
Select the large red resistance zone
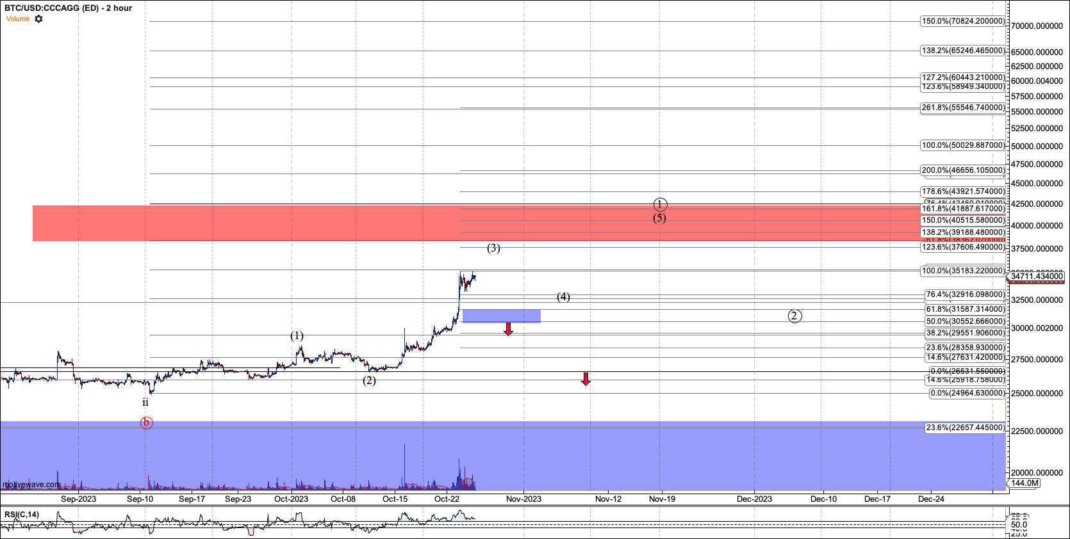(x=256, y=223)
